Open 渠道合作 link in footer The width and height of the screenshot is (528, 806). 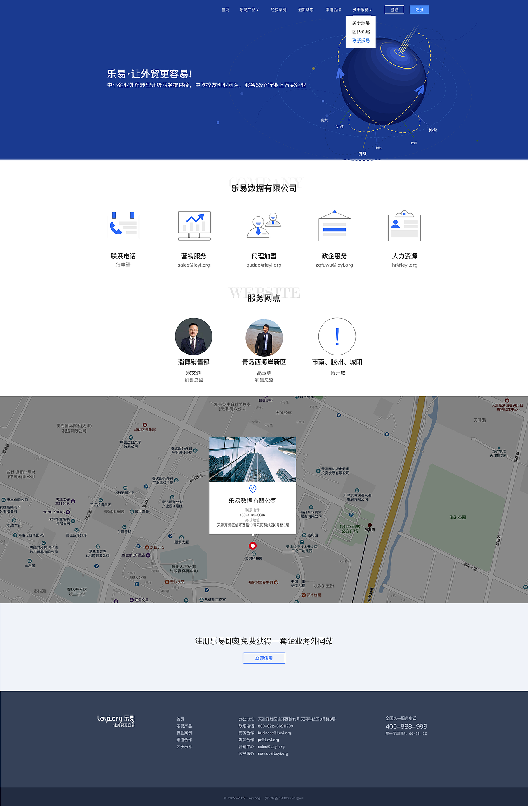[184, 740]
